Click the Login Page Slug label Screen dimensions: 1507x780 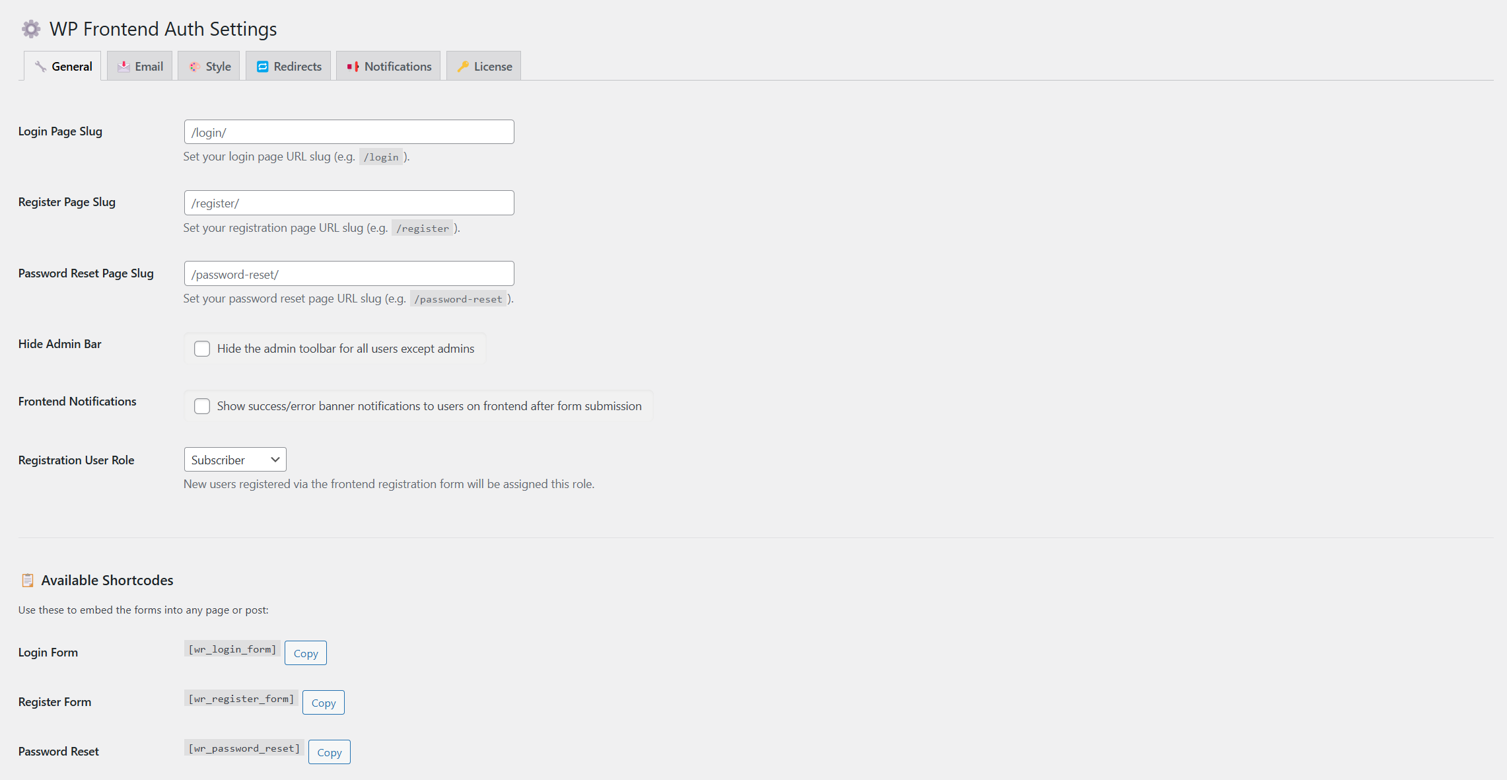pos(60,131)
